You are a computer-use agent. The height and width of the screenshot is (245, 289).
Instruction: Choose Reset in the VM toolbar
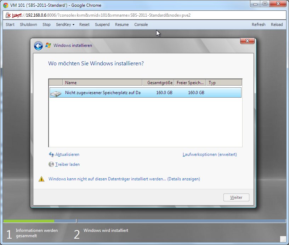(84, 24)
